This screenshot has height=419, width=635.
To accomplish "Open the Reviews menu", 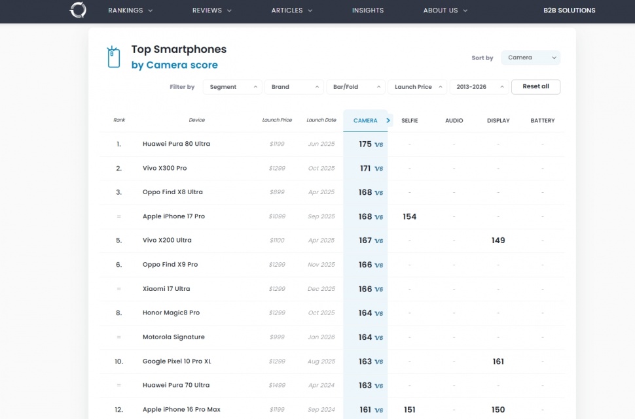I will [211, 10].
